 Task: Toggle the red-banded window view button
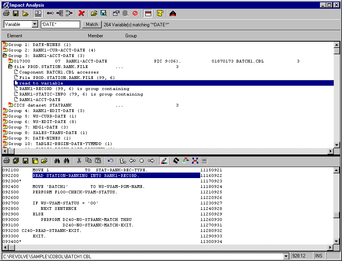[x=148, y=13]
